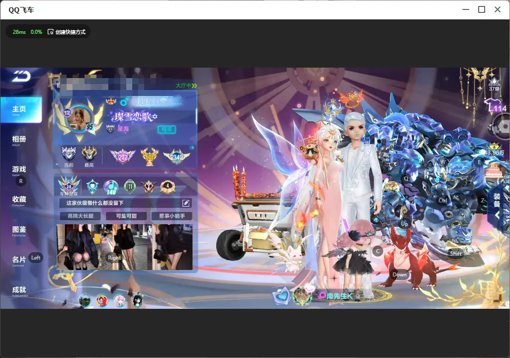Switch to the 成就 achievement tab
The image size is (510, 358).
pyautogui.click(x=19, y=291)
